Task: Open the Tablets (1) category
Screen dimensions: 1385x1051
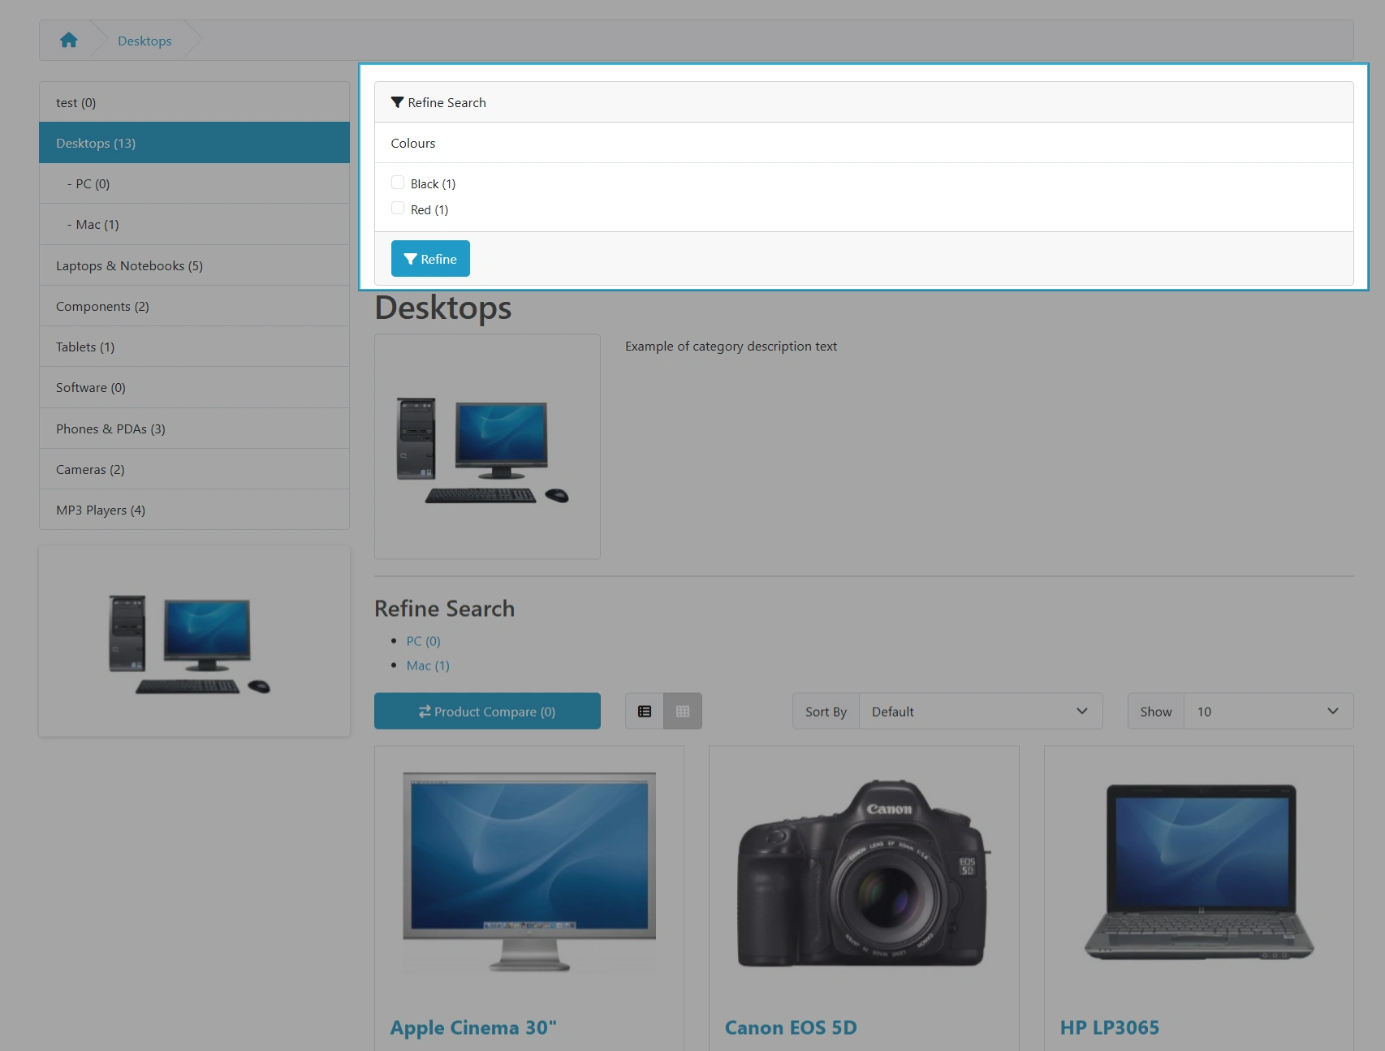Action: 194,347
